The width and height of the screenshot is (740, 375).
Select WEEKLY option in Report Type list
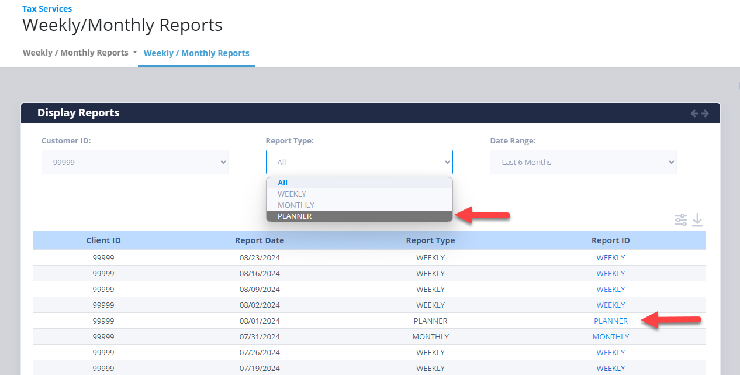pos(292,194)
